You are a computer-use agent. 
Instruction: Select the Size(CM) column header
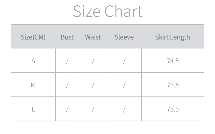point(33,37)
